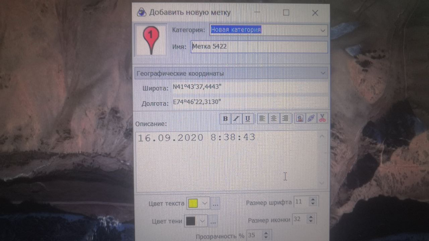Minimize the Добавить новую метку dialog

[x=257, y=13]
